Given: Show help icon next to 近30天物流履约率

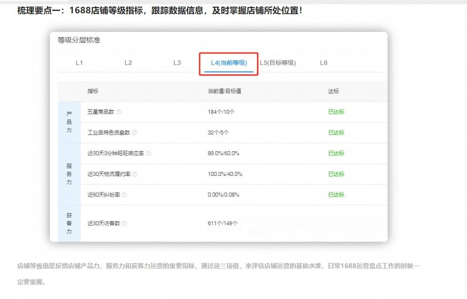Looking at the screenshot, I should click(135, 174).
